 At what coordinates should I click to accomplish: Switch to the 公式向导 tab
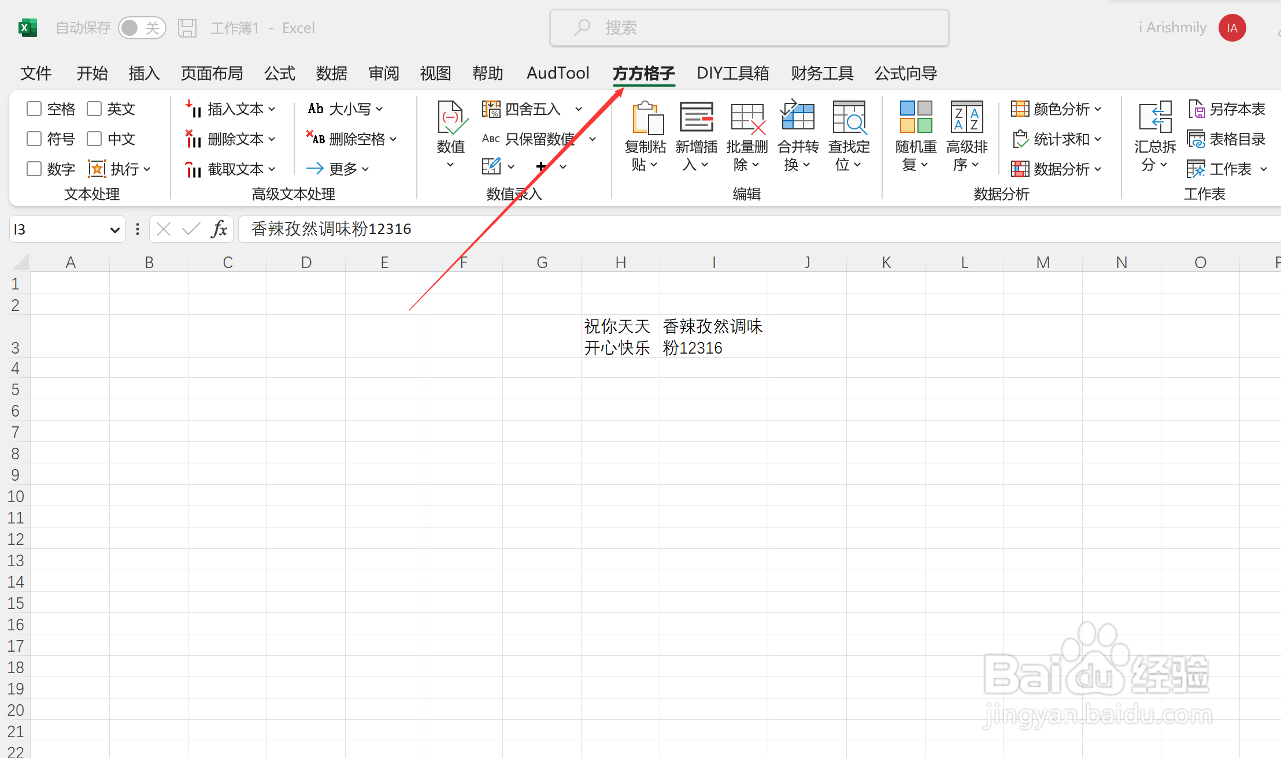tap(906, 73)
